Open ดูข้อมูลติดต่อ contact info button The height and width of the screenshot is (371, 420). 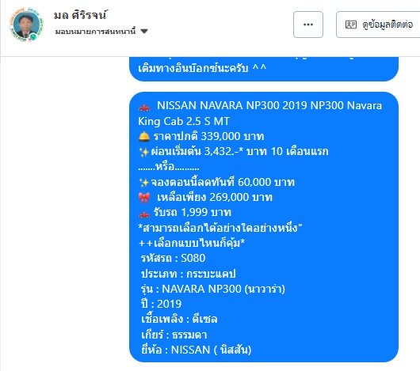pos(378,25)
